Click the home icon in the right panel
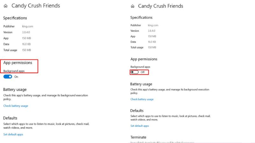 132,6
